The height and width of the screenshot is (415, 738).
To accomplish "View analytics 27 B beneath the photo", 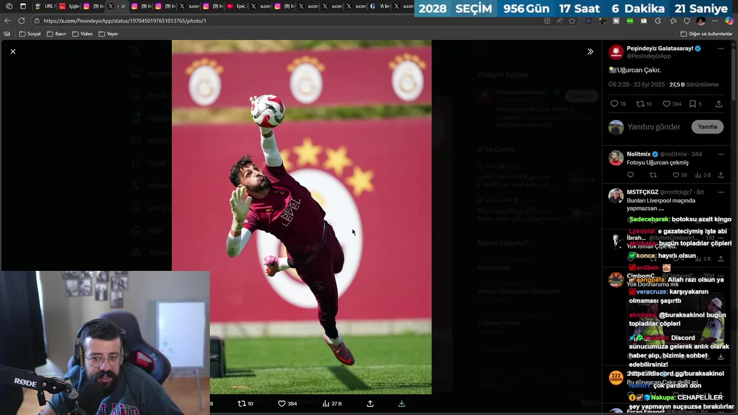I will 332,403.
